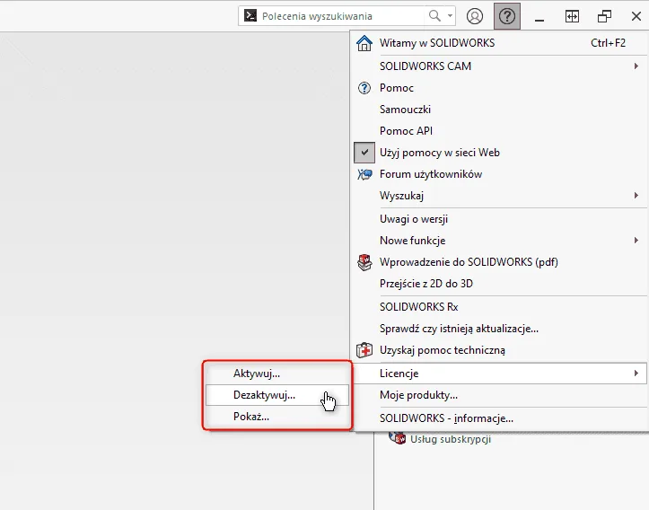This screenshot has height=510, width=649.
Task: Click the split window width icon
Action: pos(572,16)
